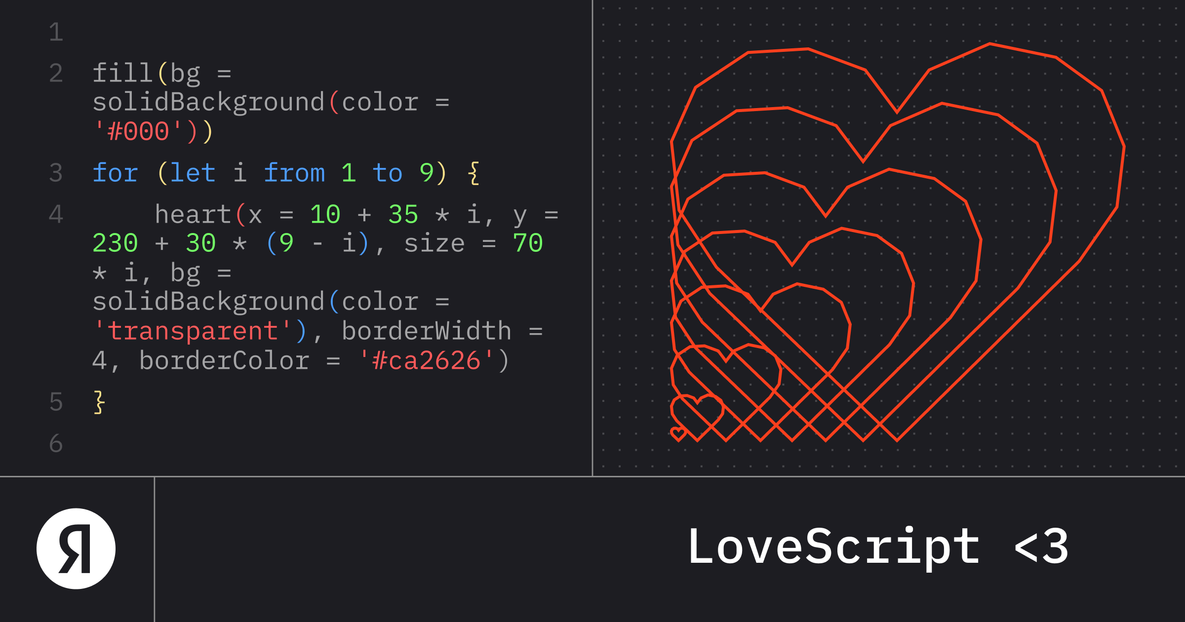Click the closing curly brace on line 5
The width and height of the screenshot is (1185, 622).
tap(99, 402)
